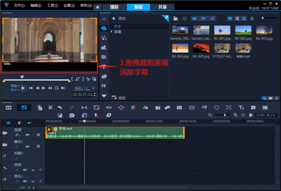Open the resize/crop mode dropdown
This screenshot has width=281, height=191.
(87, 88)
